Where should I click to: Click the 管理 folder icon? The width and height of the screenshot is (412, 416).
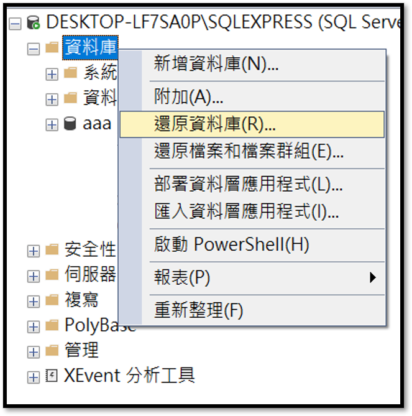52,351
